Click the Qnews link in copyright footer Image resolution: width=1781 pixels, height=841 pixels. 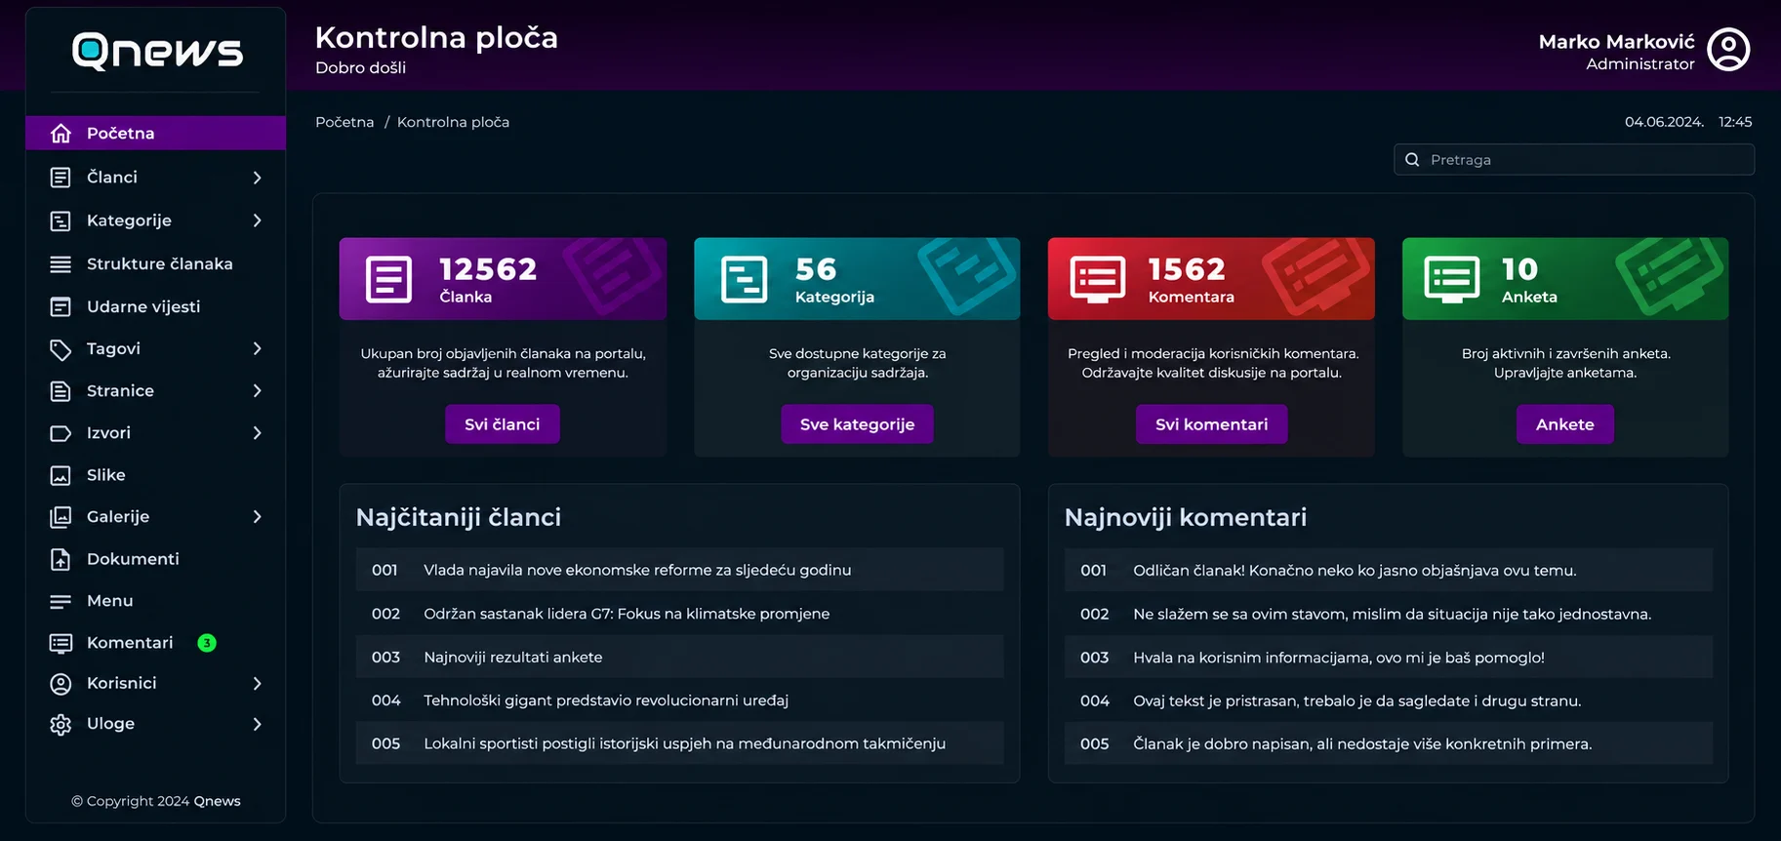point(217,801)
